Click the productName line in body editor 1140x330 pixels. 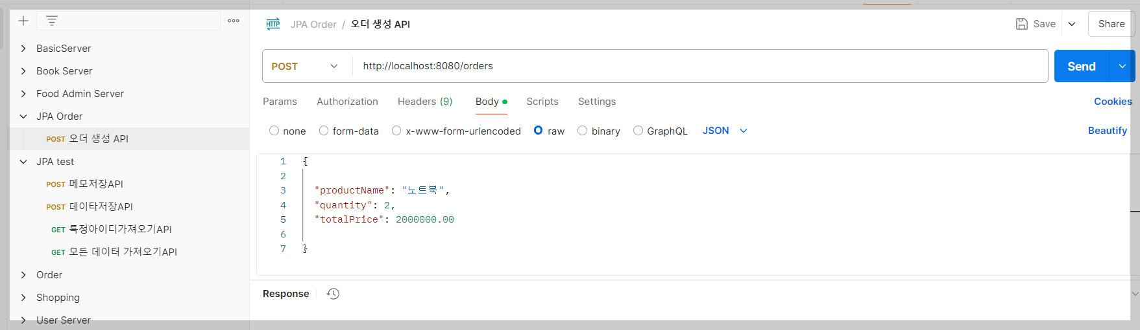pyautogui.click(x=382, y=191)
